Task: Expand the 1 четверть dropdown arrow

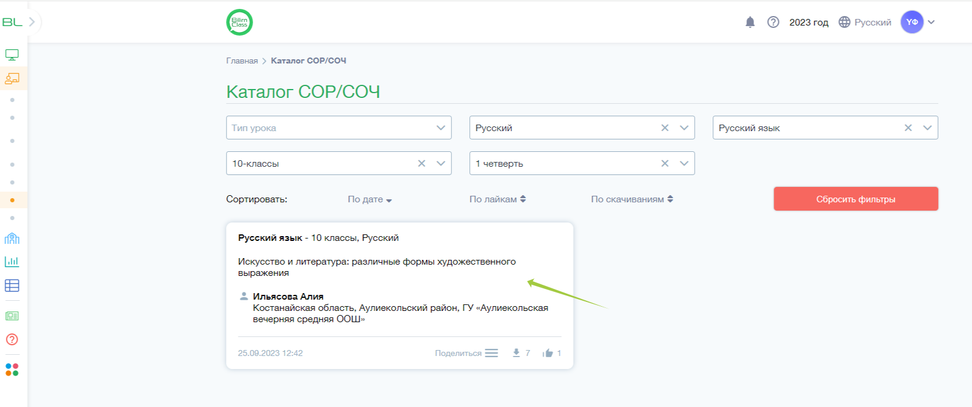Action: click(x=684, y=163)
